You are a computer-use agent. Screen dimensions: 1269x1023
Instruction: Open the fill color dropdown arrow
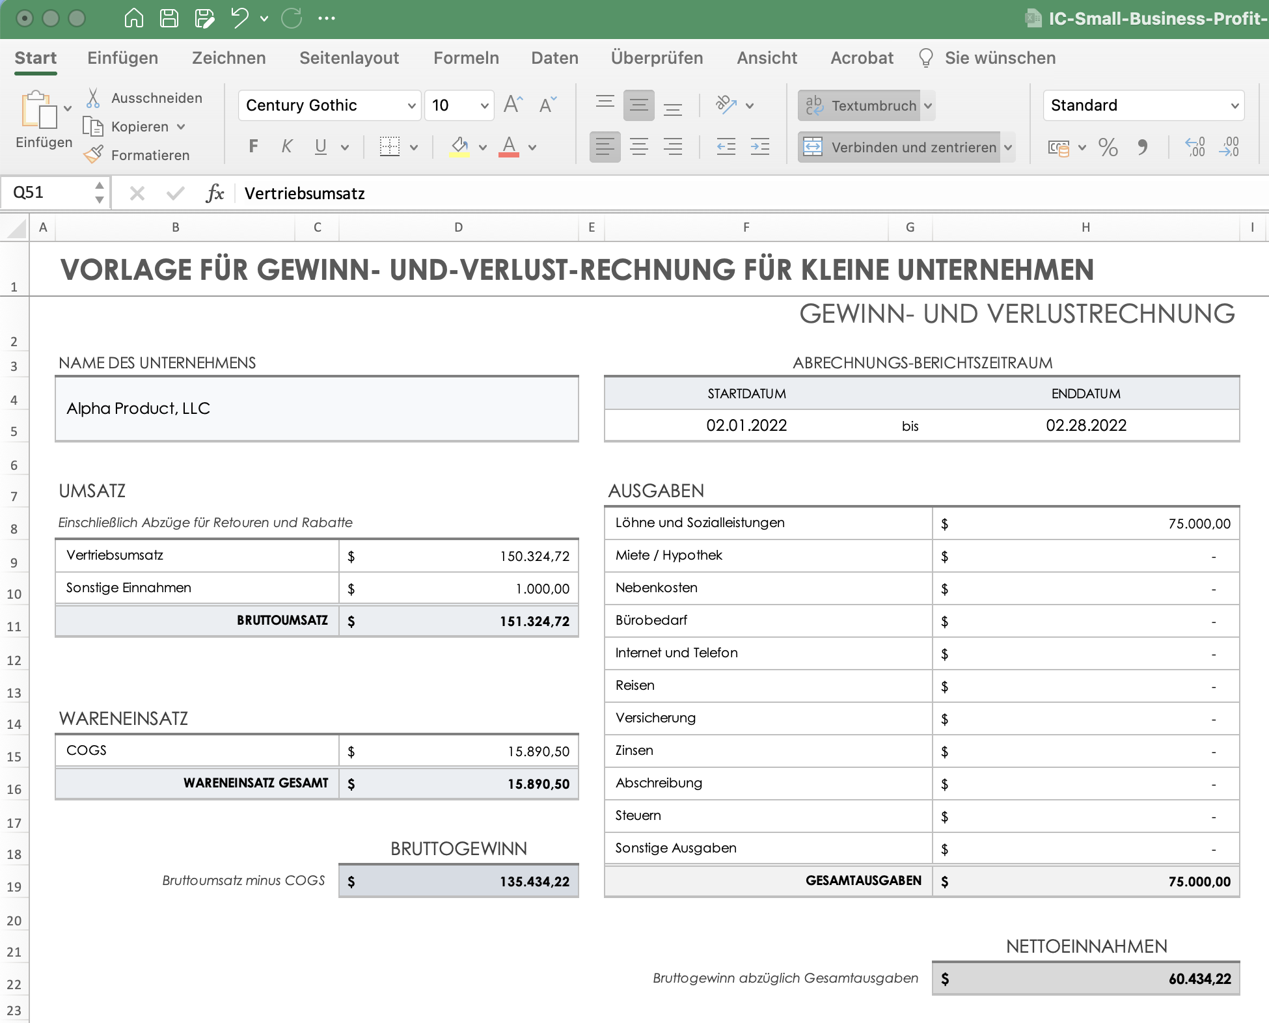(x=483, y=148)
